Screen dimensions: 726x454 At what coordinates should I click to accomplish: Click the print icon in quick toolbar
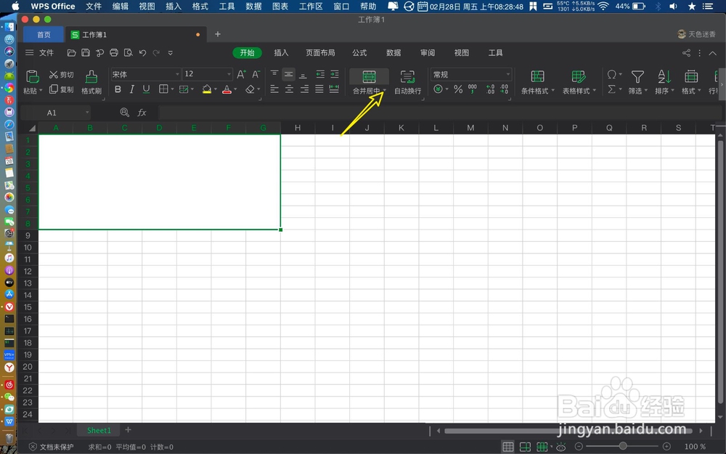[x=114, y=53]
